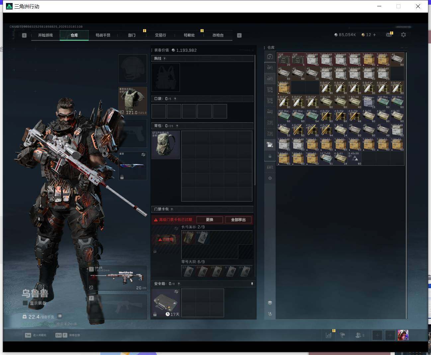
Task: Click the help icon next to 胸挂
Action: (x=164, y=59)
